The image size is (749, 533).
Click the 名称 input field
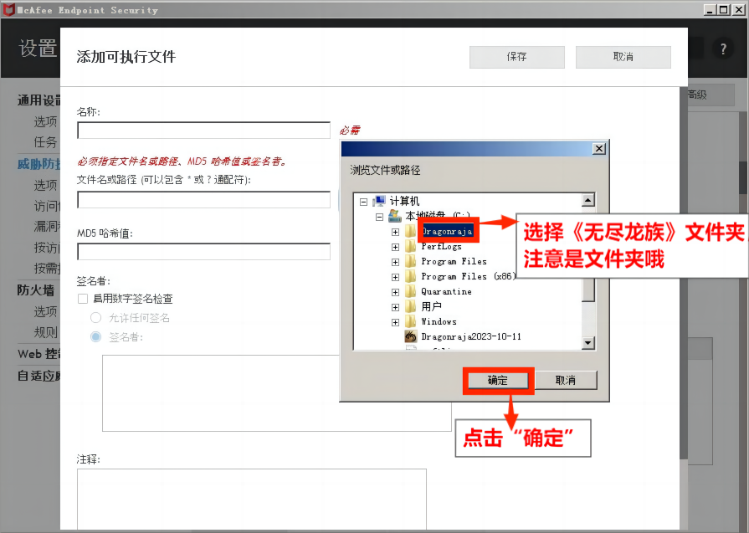[x=204, y=130]
